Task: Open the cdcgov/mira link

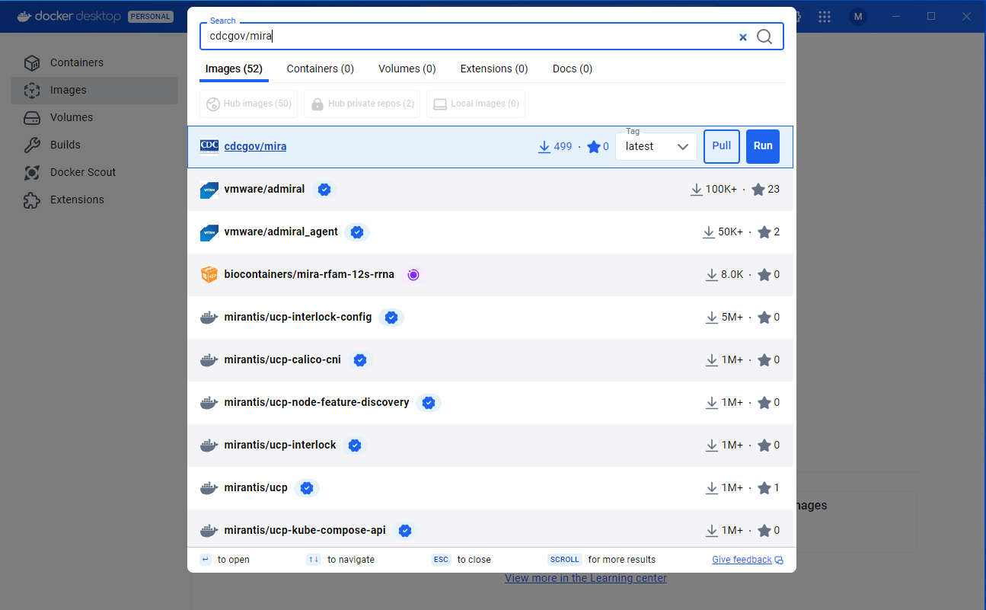Action: point(255,146)
